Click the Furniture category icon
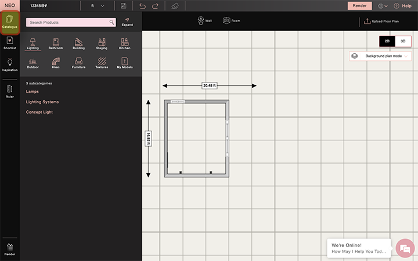Image resolution: width=418 pixels, height=261 pixels. point(78,63)
